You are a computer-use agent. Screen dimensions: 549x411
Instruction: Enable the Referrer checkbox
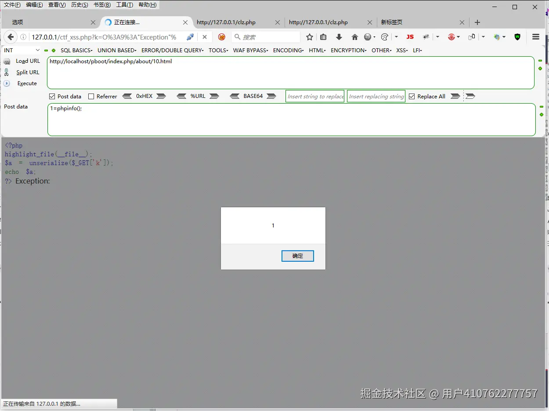91,96
